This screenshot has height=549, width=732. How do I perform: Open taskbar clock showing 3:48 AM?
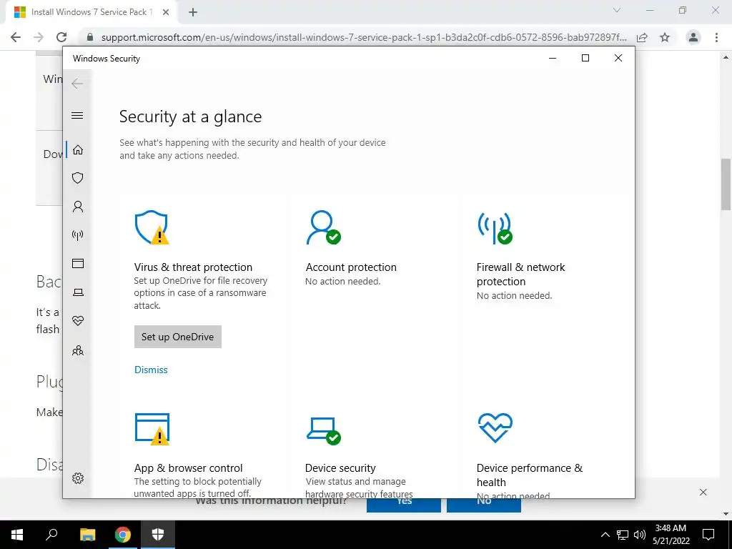pos(671,535)
